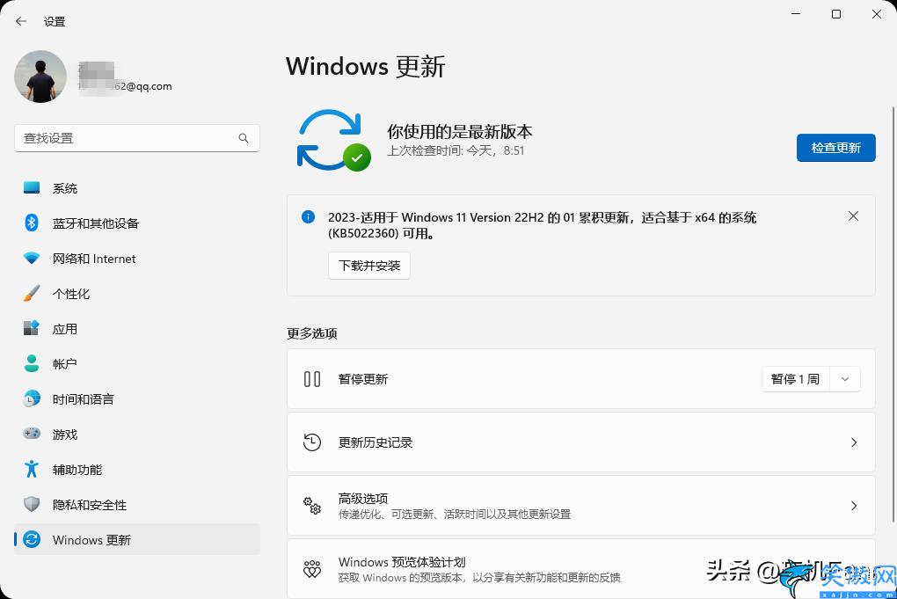Click the Windows 预览体验计划 icon
Screen dimensions: 897x599
tap(312, 569)
